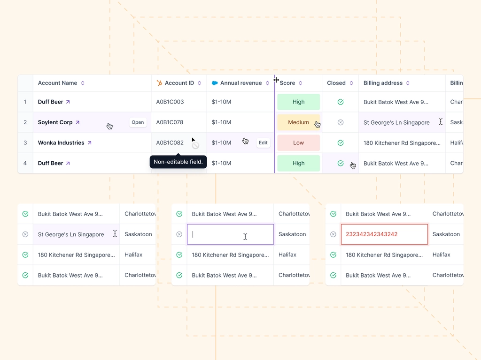This screenshot has height=360, width=481.
Task: Click the HubSpot icon beside Account ID header
Action: [x=160, y=83]
